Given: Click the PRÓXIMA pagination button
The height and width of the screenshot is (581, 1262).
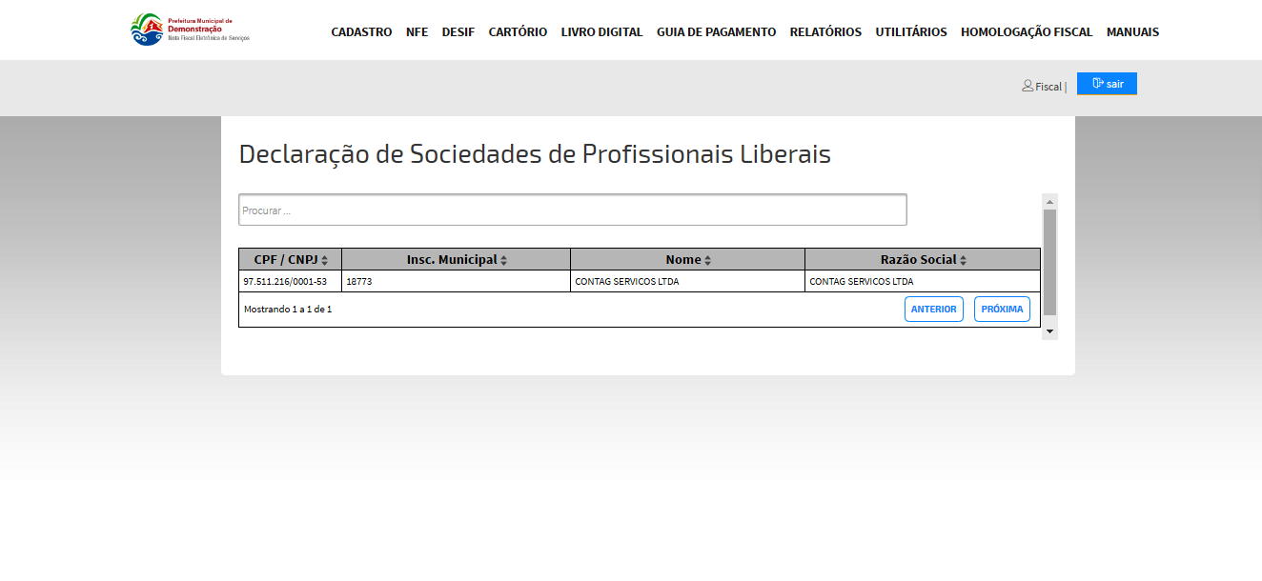Looking at the screenshot, I should [x=1002, y=310].
